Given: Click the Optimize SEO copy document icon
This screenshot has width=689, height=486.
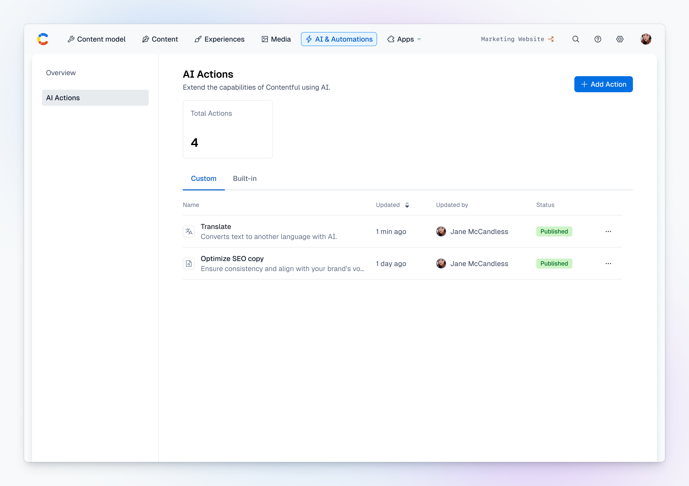Looking at the screenshot, I should point(189,264).
